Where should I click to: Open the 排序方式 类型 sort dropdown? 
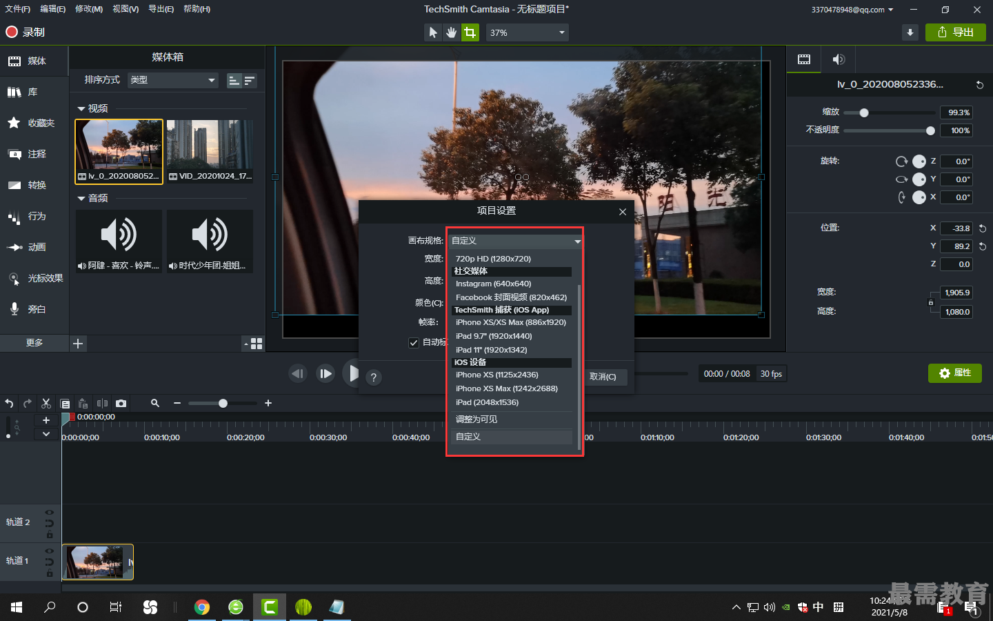tap(172, 80)
